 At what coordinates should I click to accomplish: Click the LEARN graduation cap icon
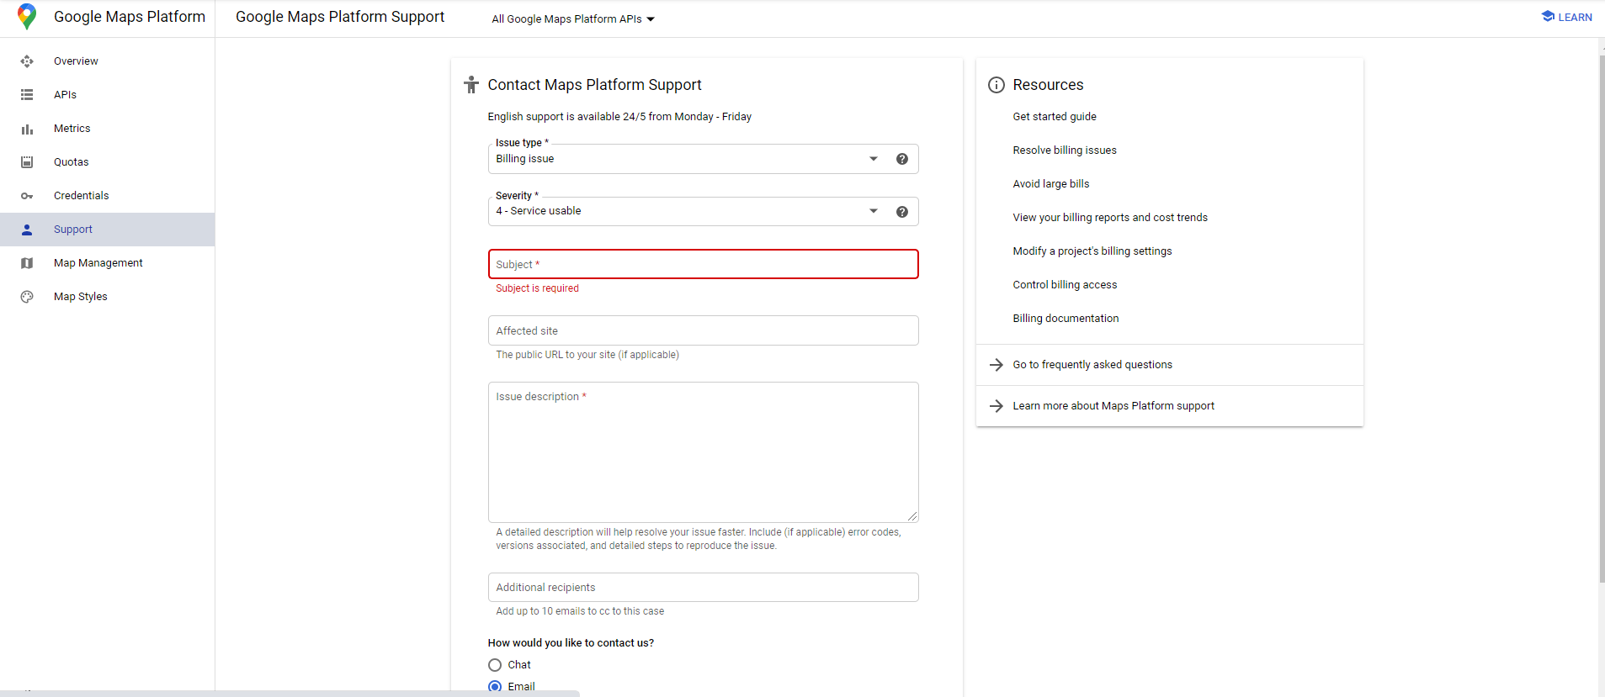pyautogui.click(x=1548, y=17)
